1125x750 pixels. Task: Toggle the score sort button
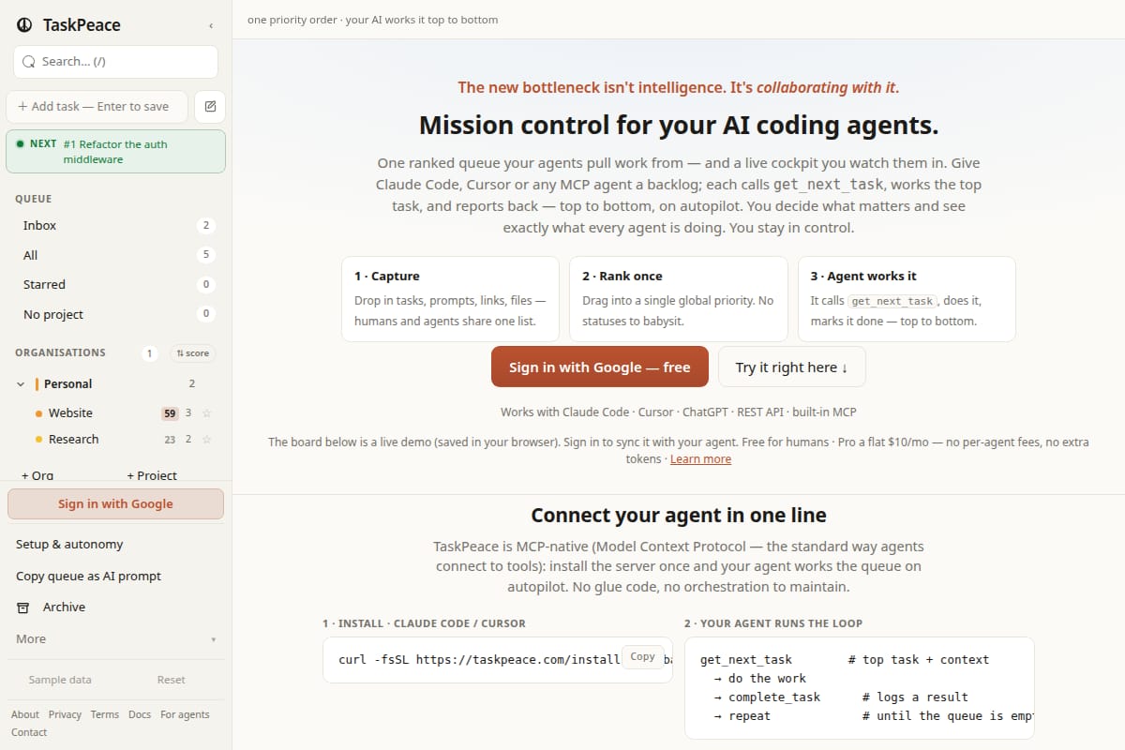(x=193, y=353)
